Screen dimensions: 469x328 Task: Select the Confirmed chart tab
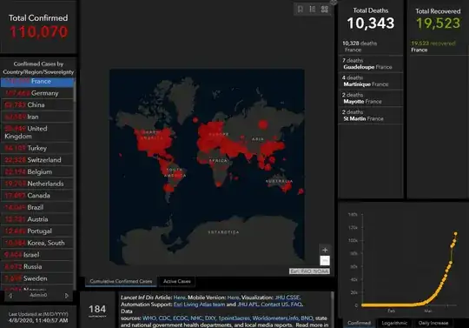pos(359,323)
